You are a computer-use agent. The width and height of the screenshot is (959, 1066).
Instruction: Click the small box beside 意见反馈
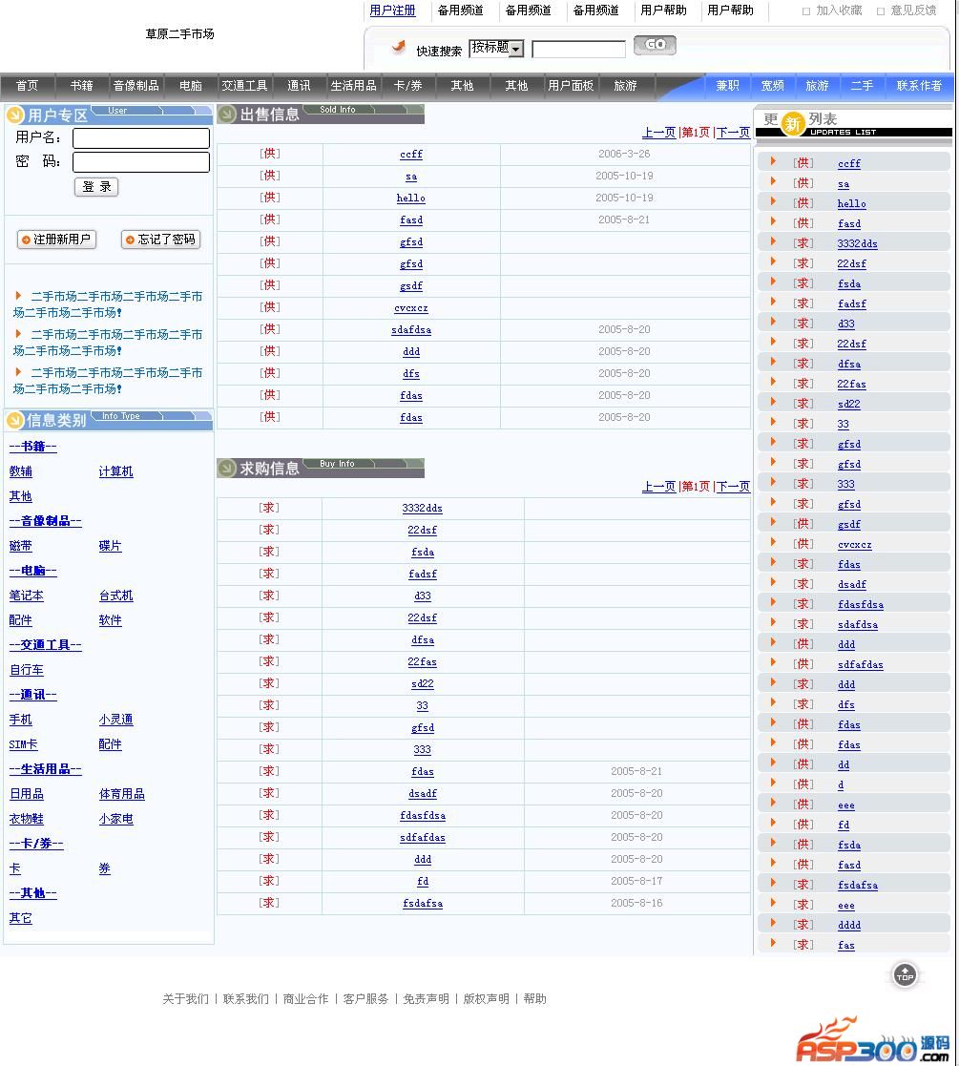point(881,11)
